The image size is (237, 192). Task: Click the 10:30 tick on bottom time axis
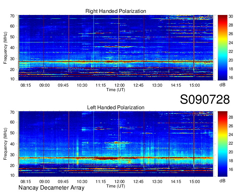coord(82,182)
